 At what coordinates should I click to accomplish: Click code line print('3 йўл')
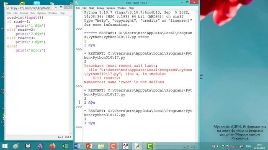pyautogui.click(x=31, y=42)
